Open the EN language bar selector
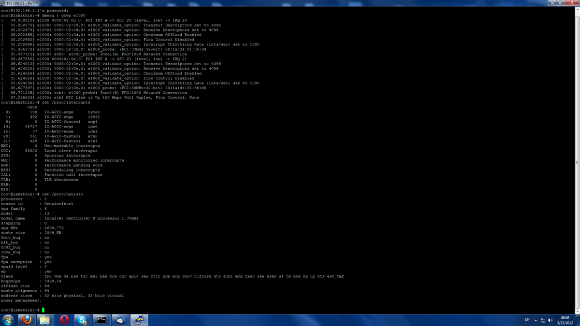The image size is (580, 326). [x=527, y=320]
